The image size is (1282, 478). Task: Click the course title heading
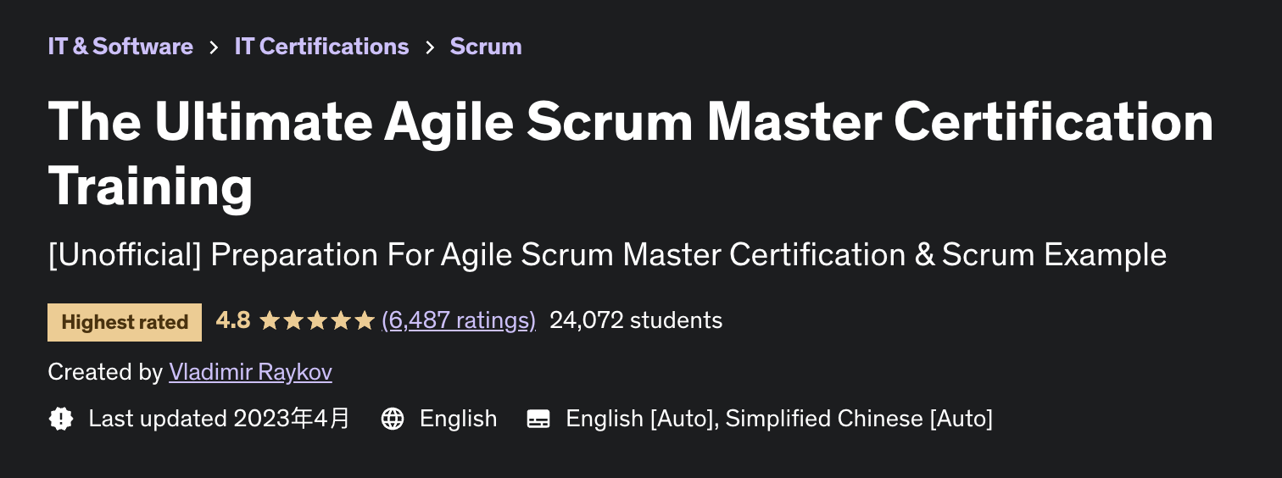[x=631, y=153]
